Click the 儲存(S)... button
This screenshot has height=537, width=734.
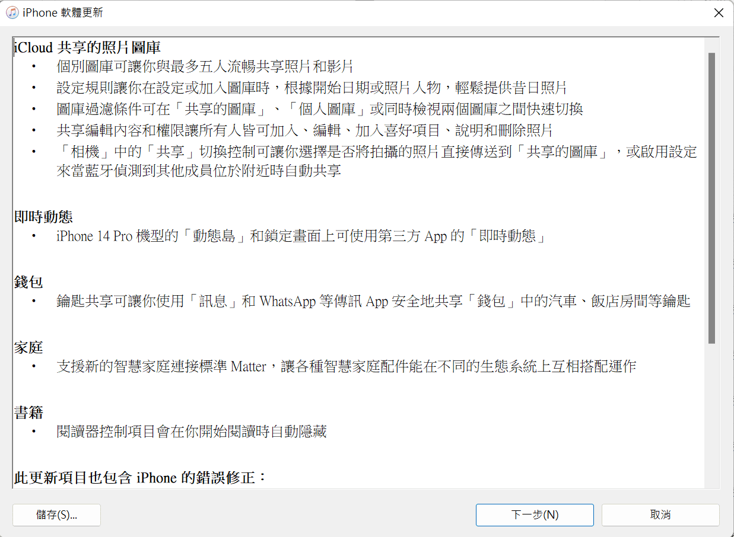pyautogui.click(x=56, y=515)
